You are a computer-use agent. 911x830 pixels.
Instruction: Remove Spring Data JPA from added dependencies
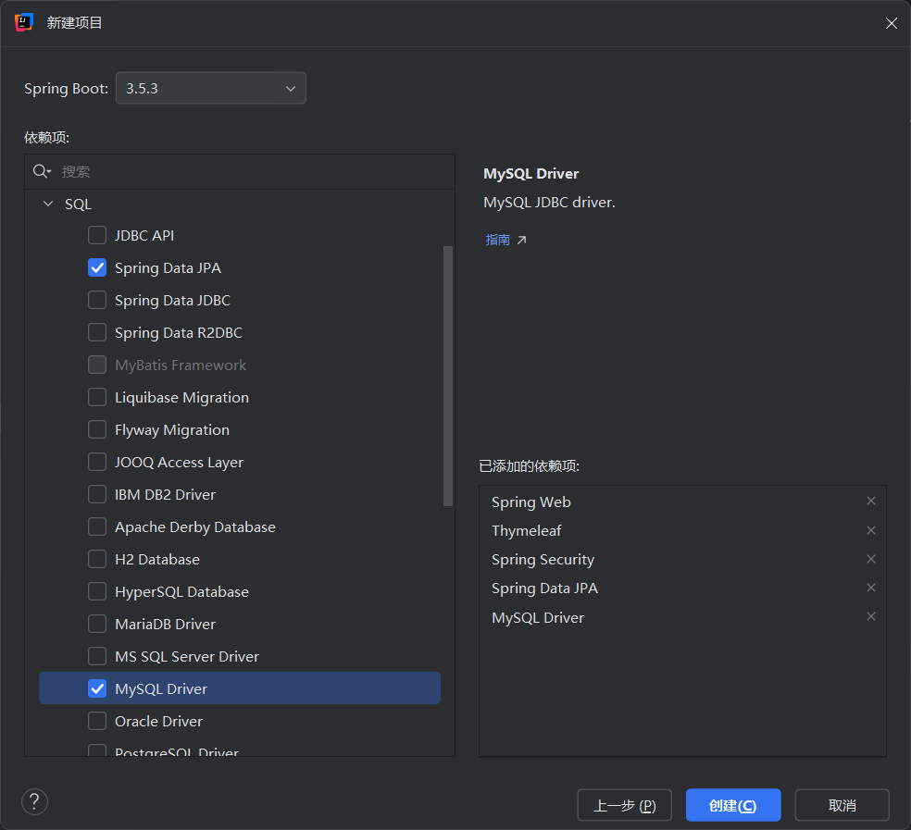[871, 588]
